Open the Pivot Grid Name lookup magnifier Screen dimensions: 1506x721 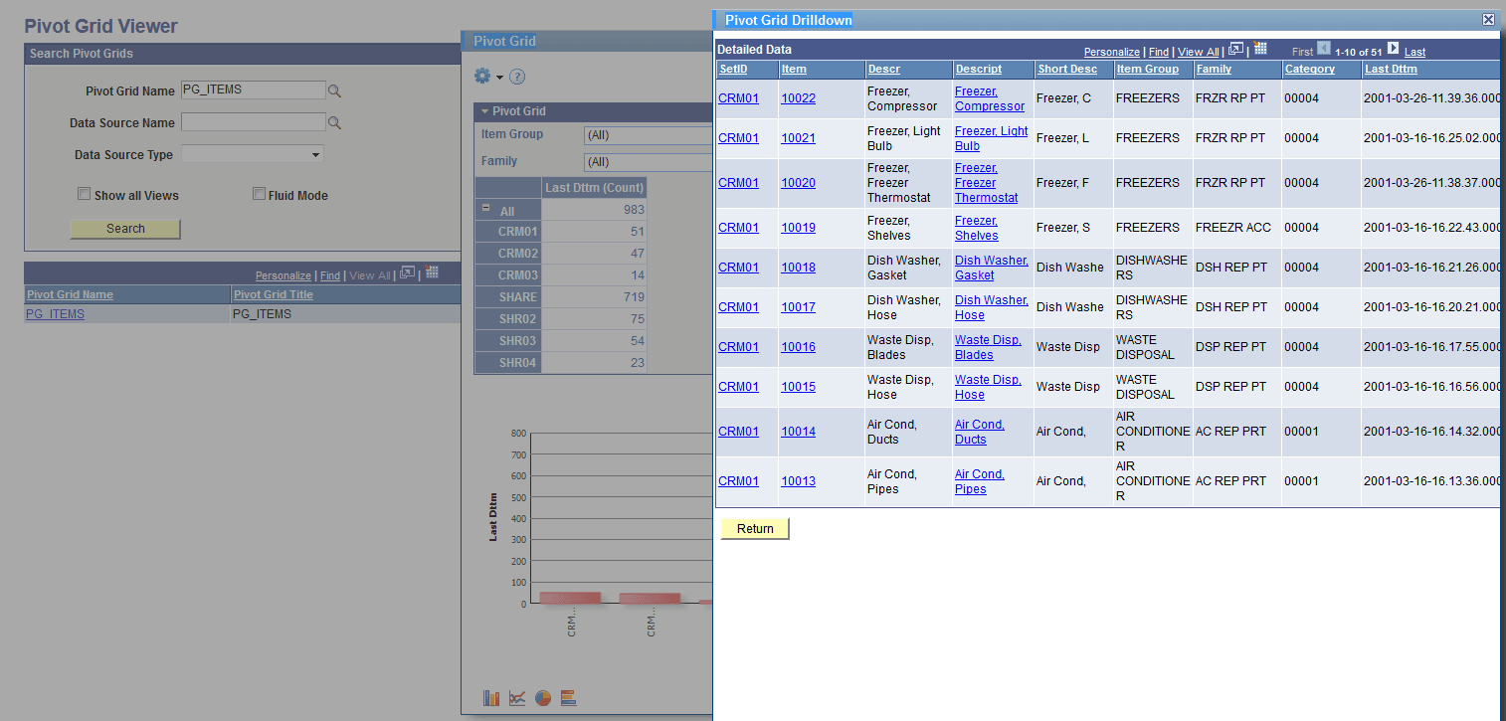pyautogui.click(x=335, y=90)
